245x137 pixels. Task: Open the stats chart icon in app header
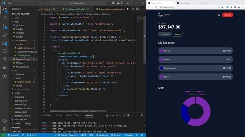coord(219,15)
